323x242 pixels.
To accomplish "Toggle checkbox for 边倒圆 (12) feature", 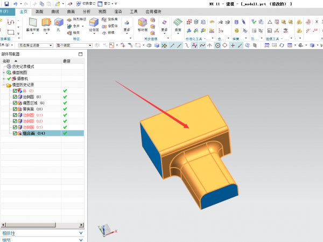I will [15, 121].
